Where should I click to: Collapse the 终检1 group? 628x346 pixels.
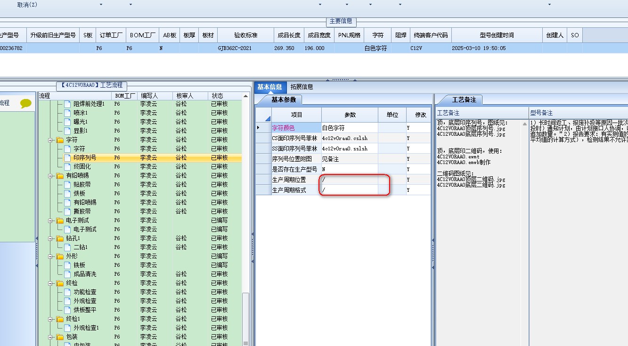click(50, 319)
